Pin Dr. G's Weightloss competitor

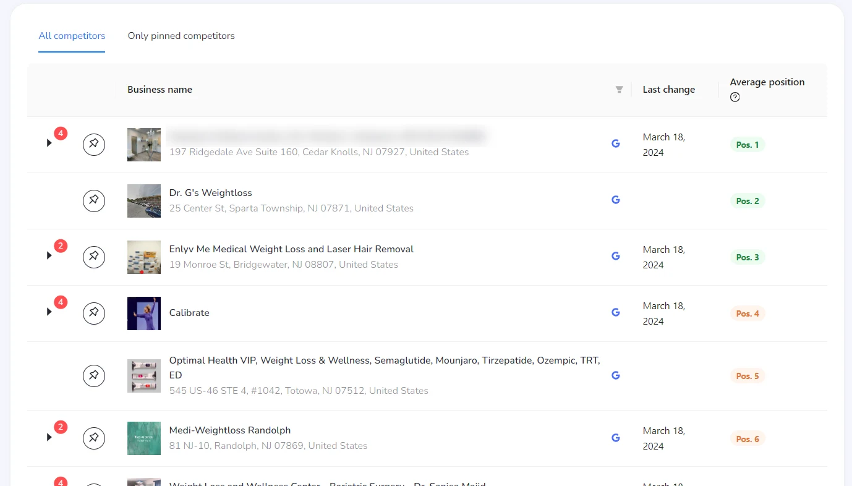pyautogui.click(x=94, y=201)
